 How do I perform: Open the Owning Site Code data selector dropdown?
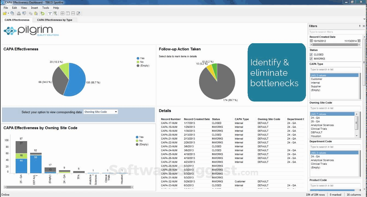click(116, 112)
